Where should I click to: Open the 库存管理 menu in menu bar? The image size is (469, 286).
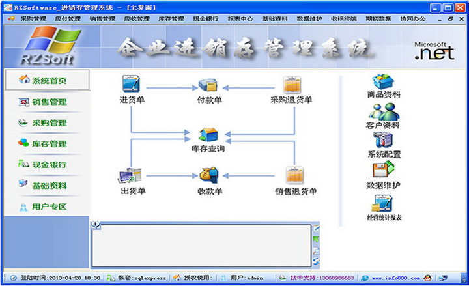171,19
